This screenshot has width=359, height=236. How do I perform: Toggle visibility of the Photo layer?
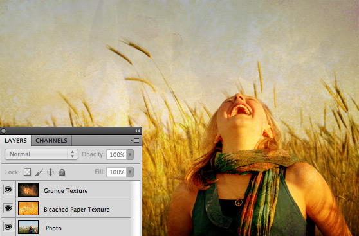8,226
